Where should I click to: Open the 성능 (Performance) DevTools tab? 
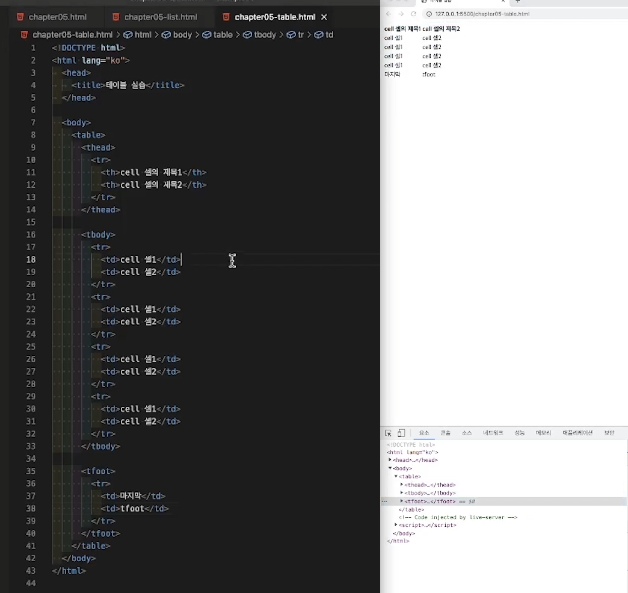pos(520,433)
